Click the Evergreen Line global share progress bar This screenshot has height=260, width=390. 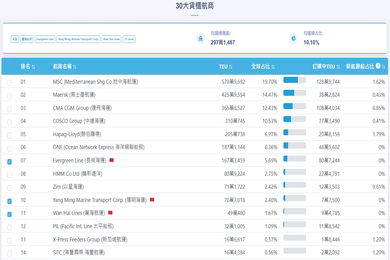coord(295,159)
